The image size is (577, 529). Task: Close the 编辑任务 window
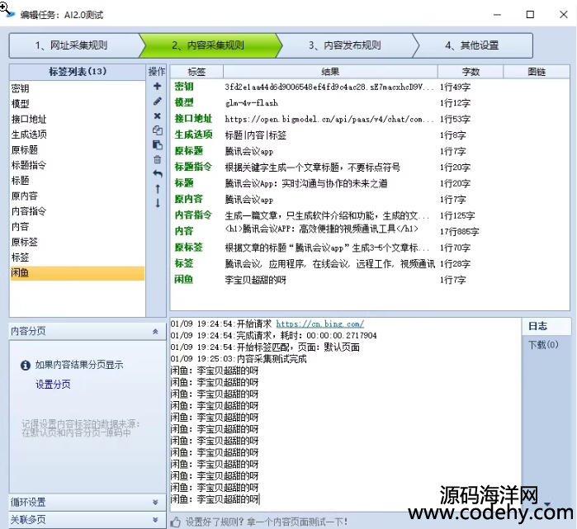[564, 14]
